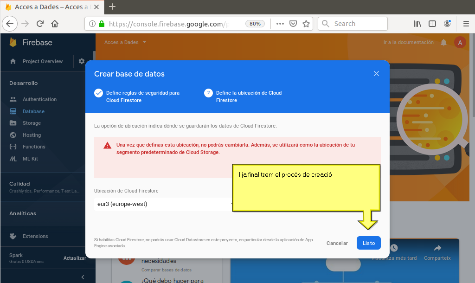Image resolution: width=475 pixels, height=283 pixels.
Task: Open Project Overview home icon
Action: click(x=13, y=61)
